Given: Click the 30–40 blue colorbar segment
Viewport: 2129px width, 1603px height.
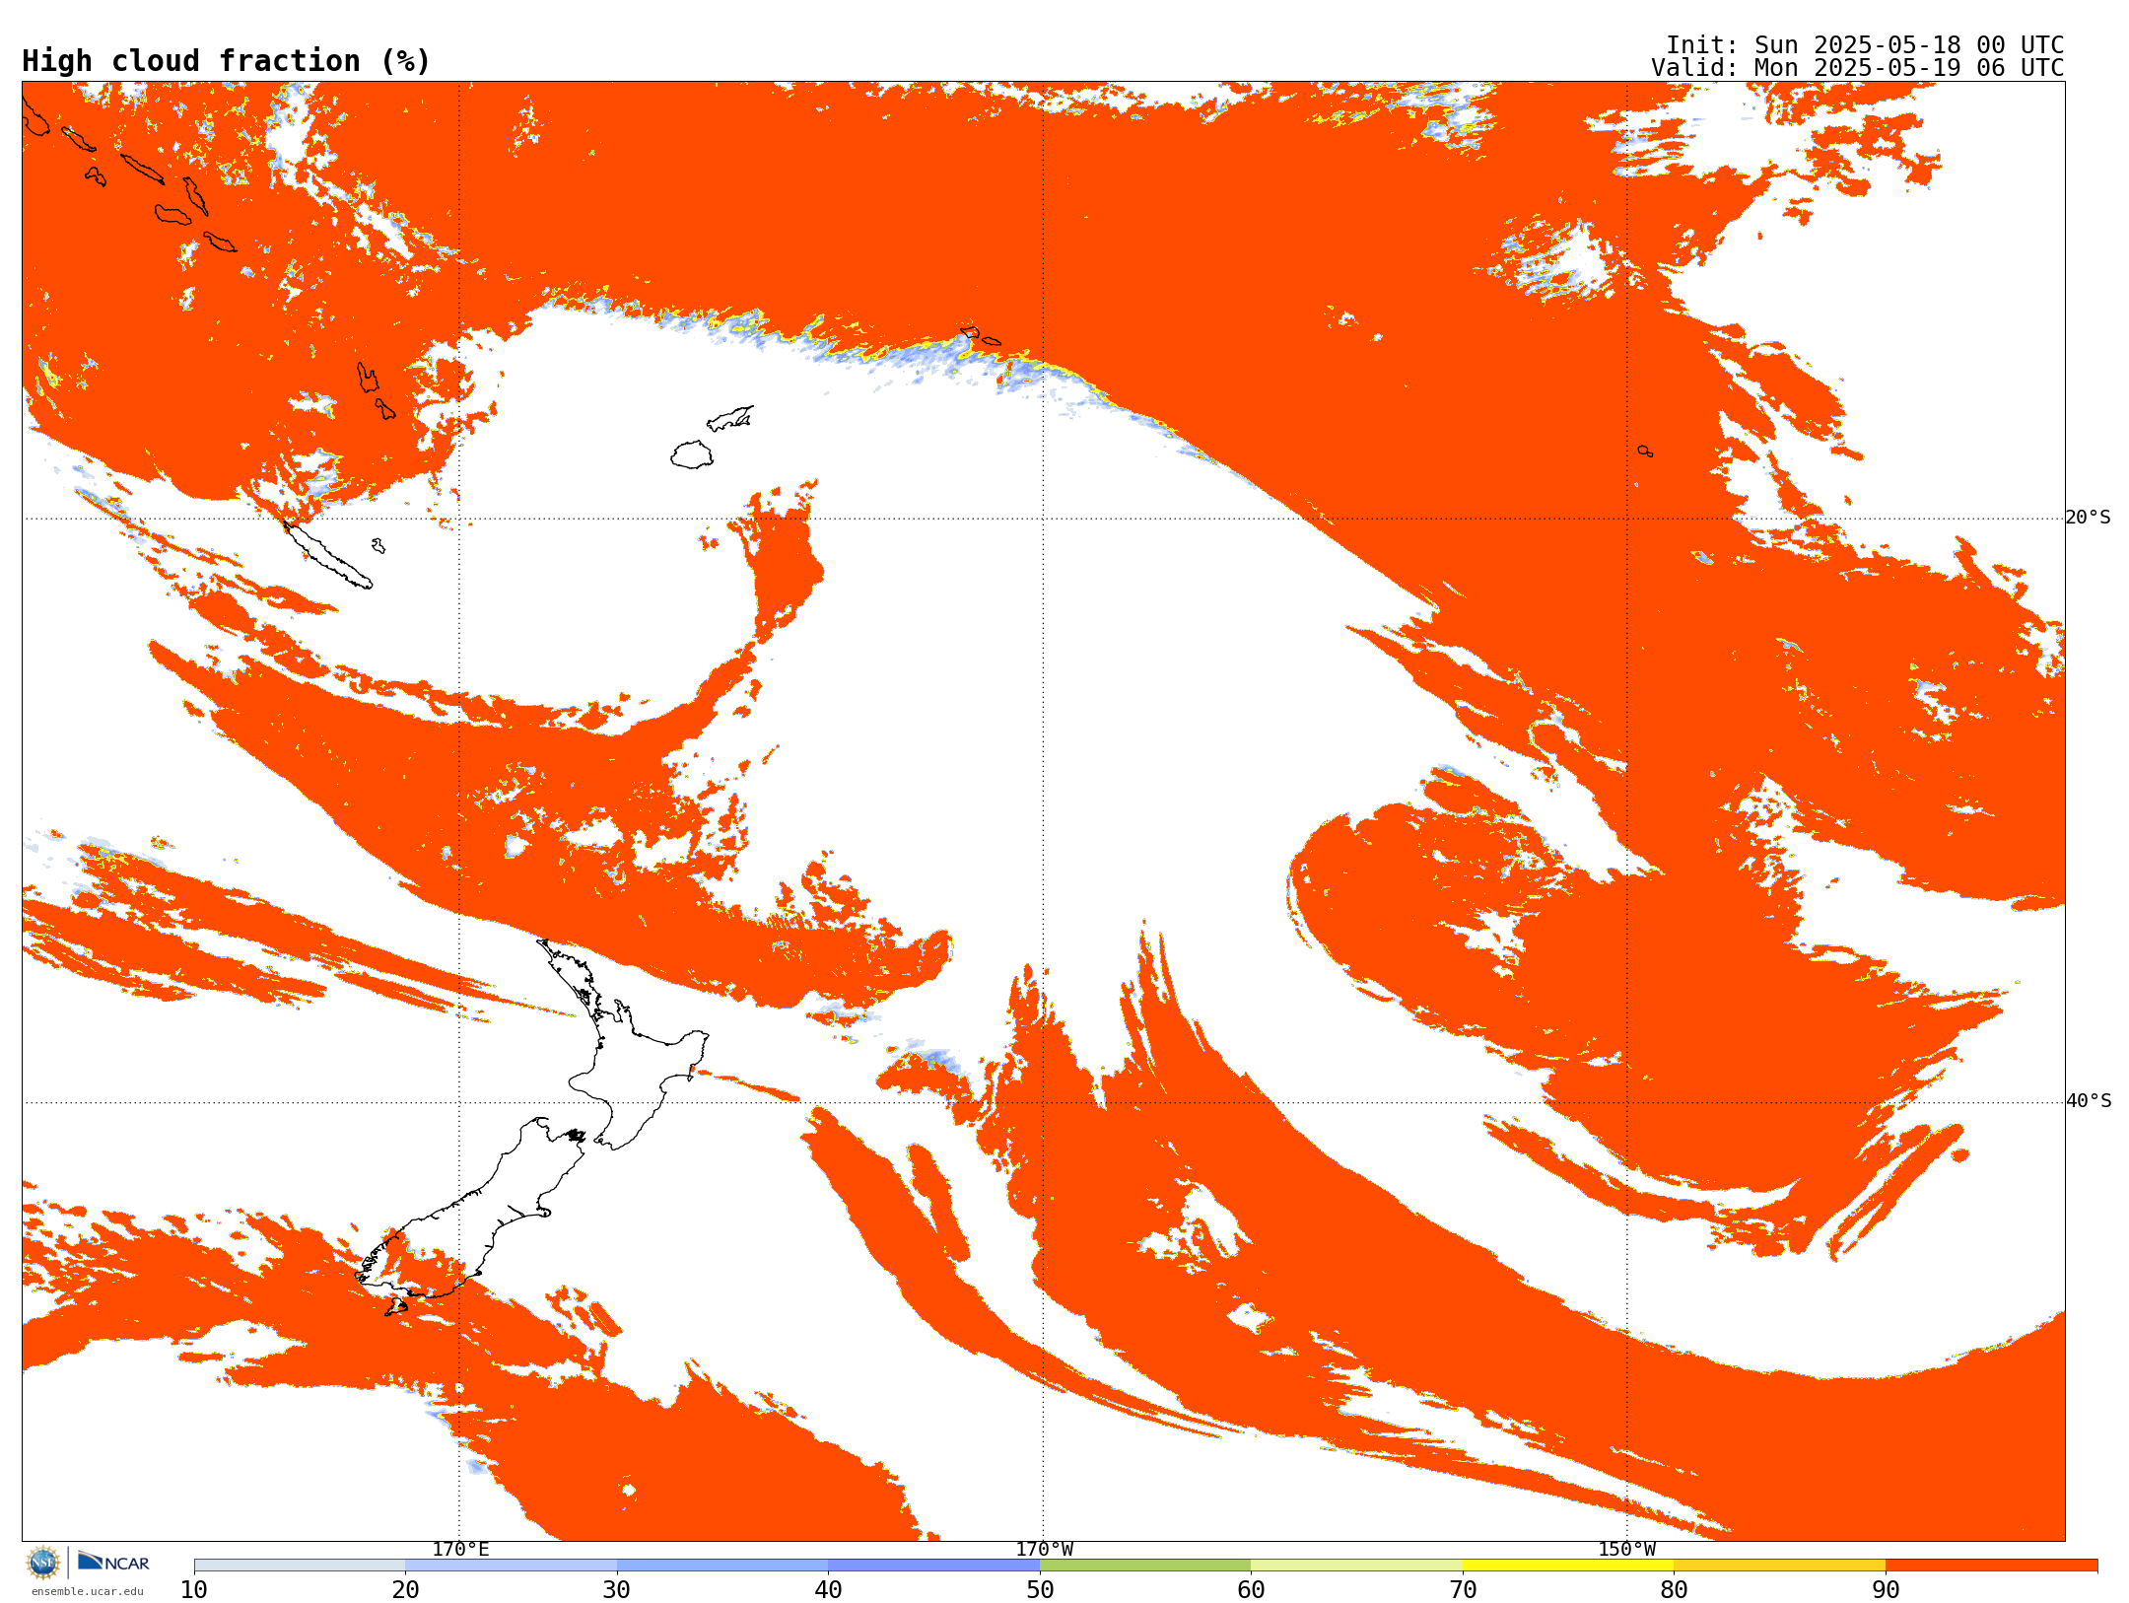Looking at the screenshot, I should (722, 1565).
